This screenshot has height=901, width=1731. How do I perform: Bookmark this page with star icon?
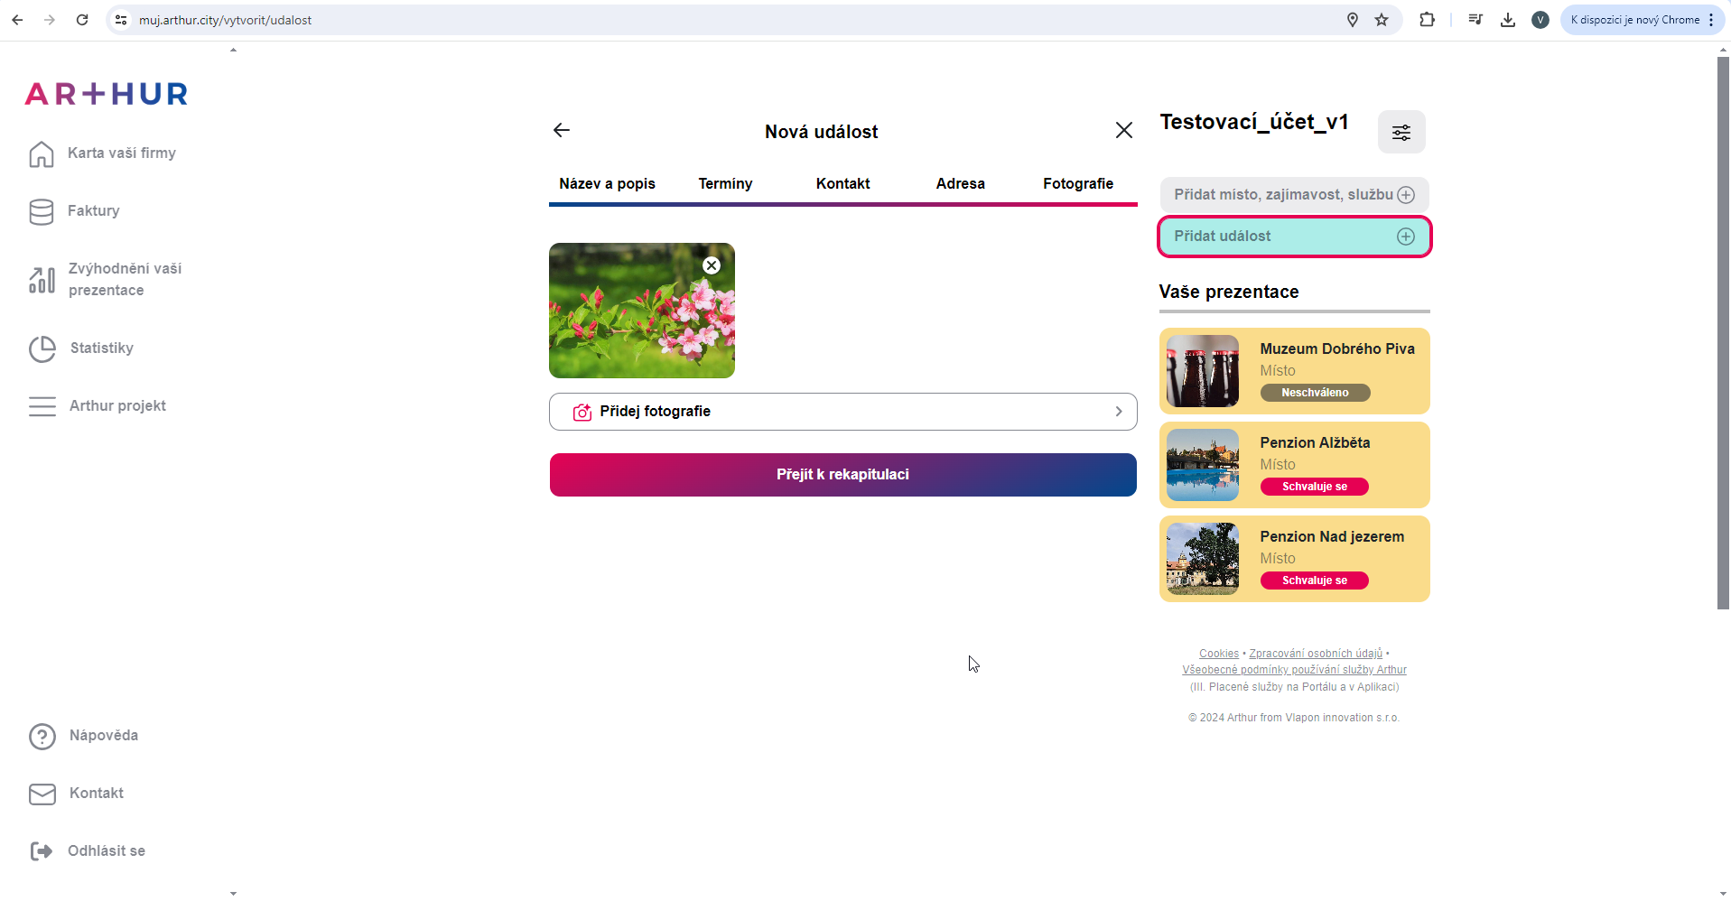[1382, 20]
